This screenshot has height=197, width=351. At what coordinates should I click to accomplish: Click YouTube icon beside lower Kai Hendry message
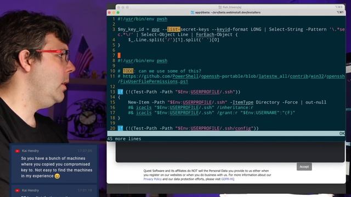tap(17, 190)
